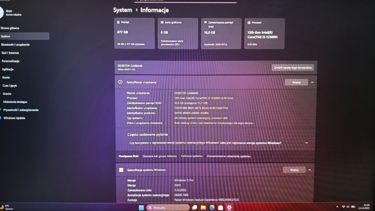Click the Często zadawane pytania heading

click(147, 134)
